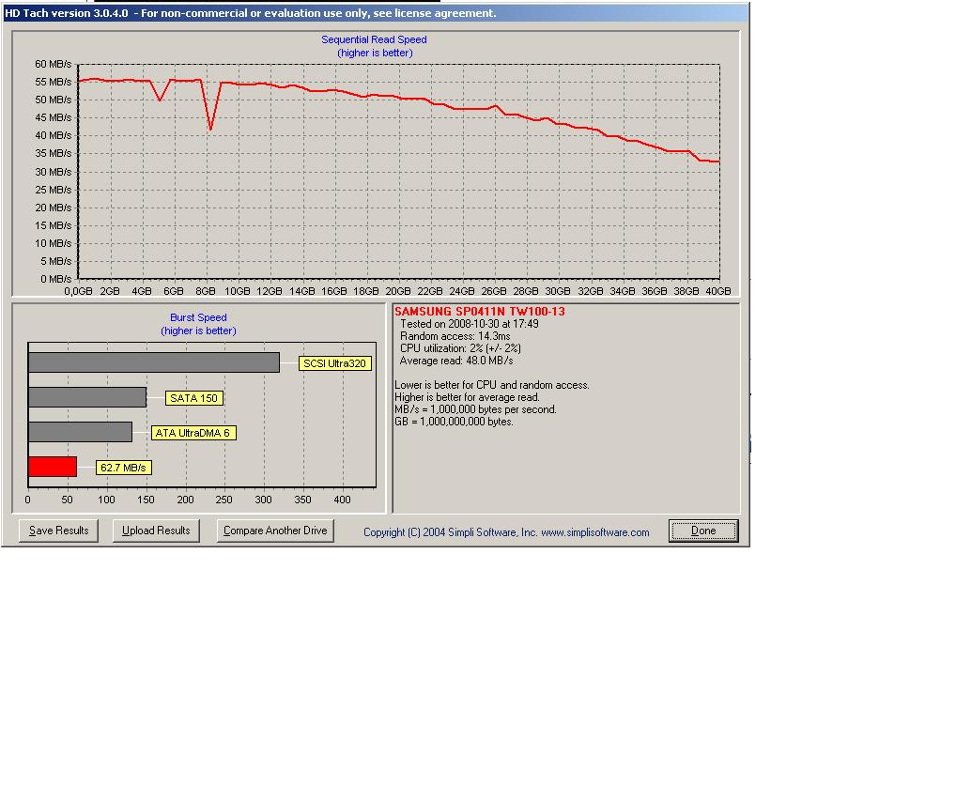956x800 pixels.
Task: Select the SCSI Ultra320 yellow label
Action: (334, 363)
